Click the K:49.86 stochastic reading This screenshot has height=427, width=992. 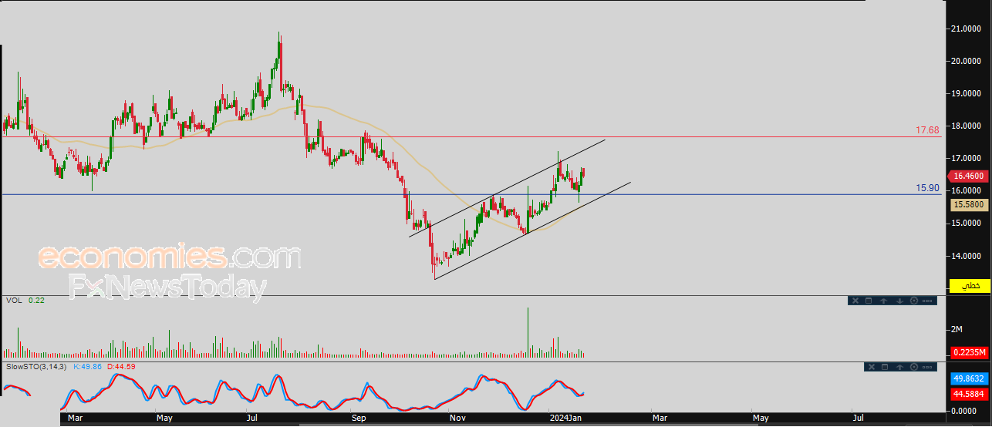(x=89, y=366)
